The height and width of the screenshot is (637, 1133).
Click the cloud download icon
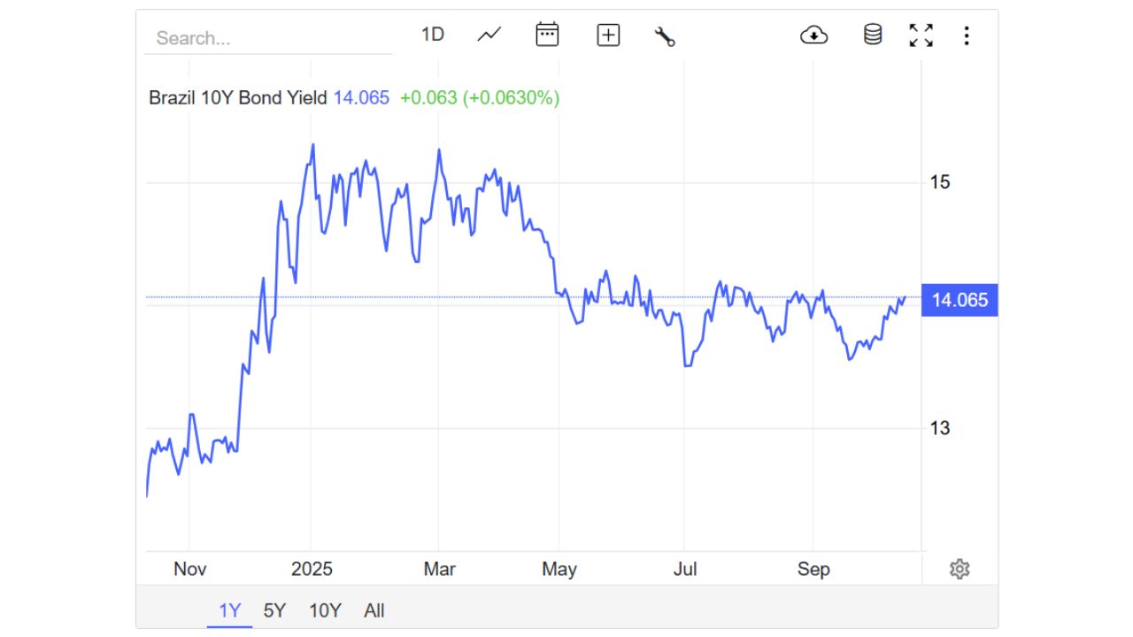click(x=813, y=35)
